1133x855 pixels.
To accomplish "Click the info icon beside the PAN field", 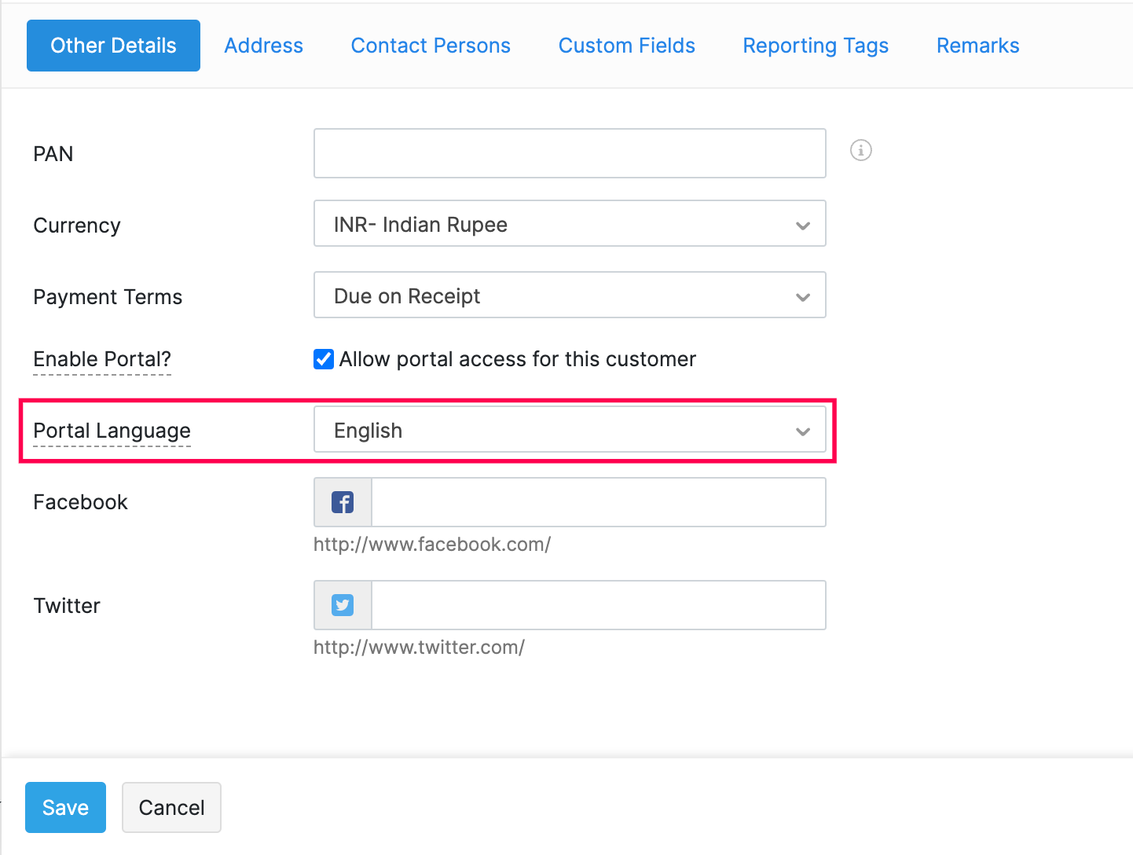I will [x=860, y=150].
